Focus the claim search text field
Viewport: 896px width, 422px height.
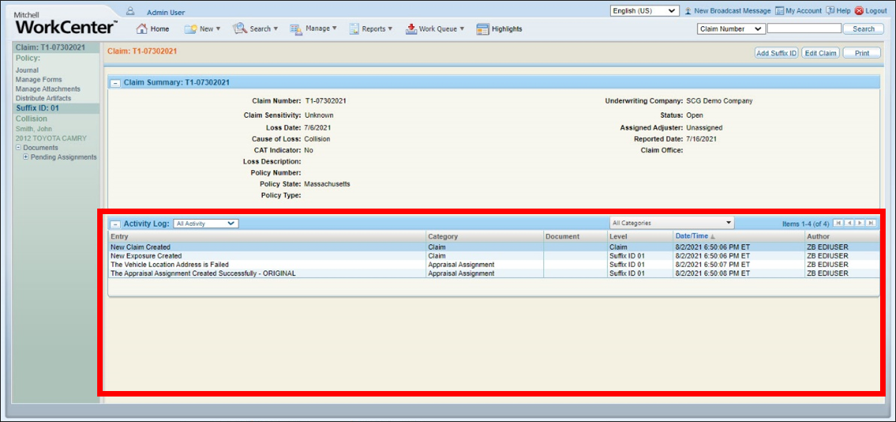click(804, 29)
